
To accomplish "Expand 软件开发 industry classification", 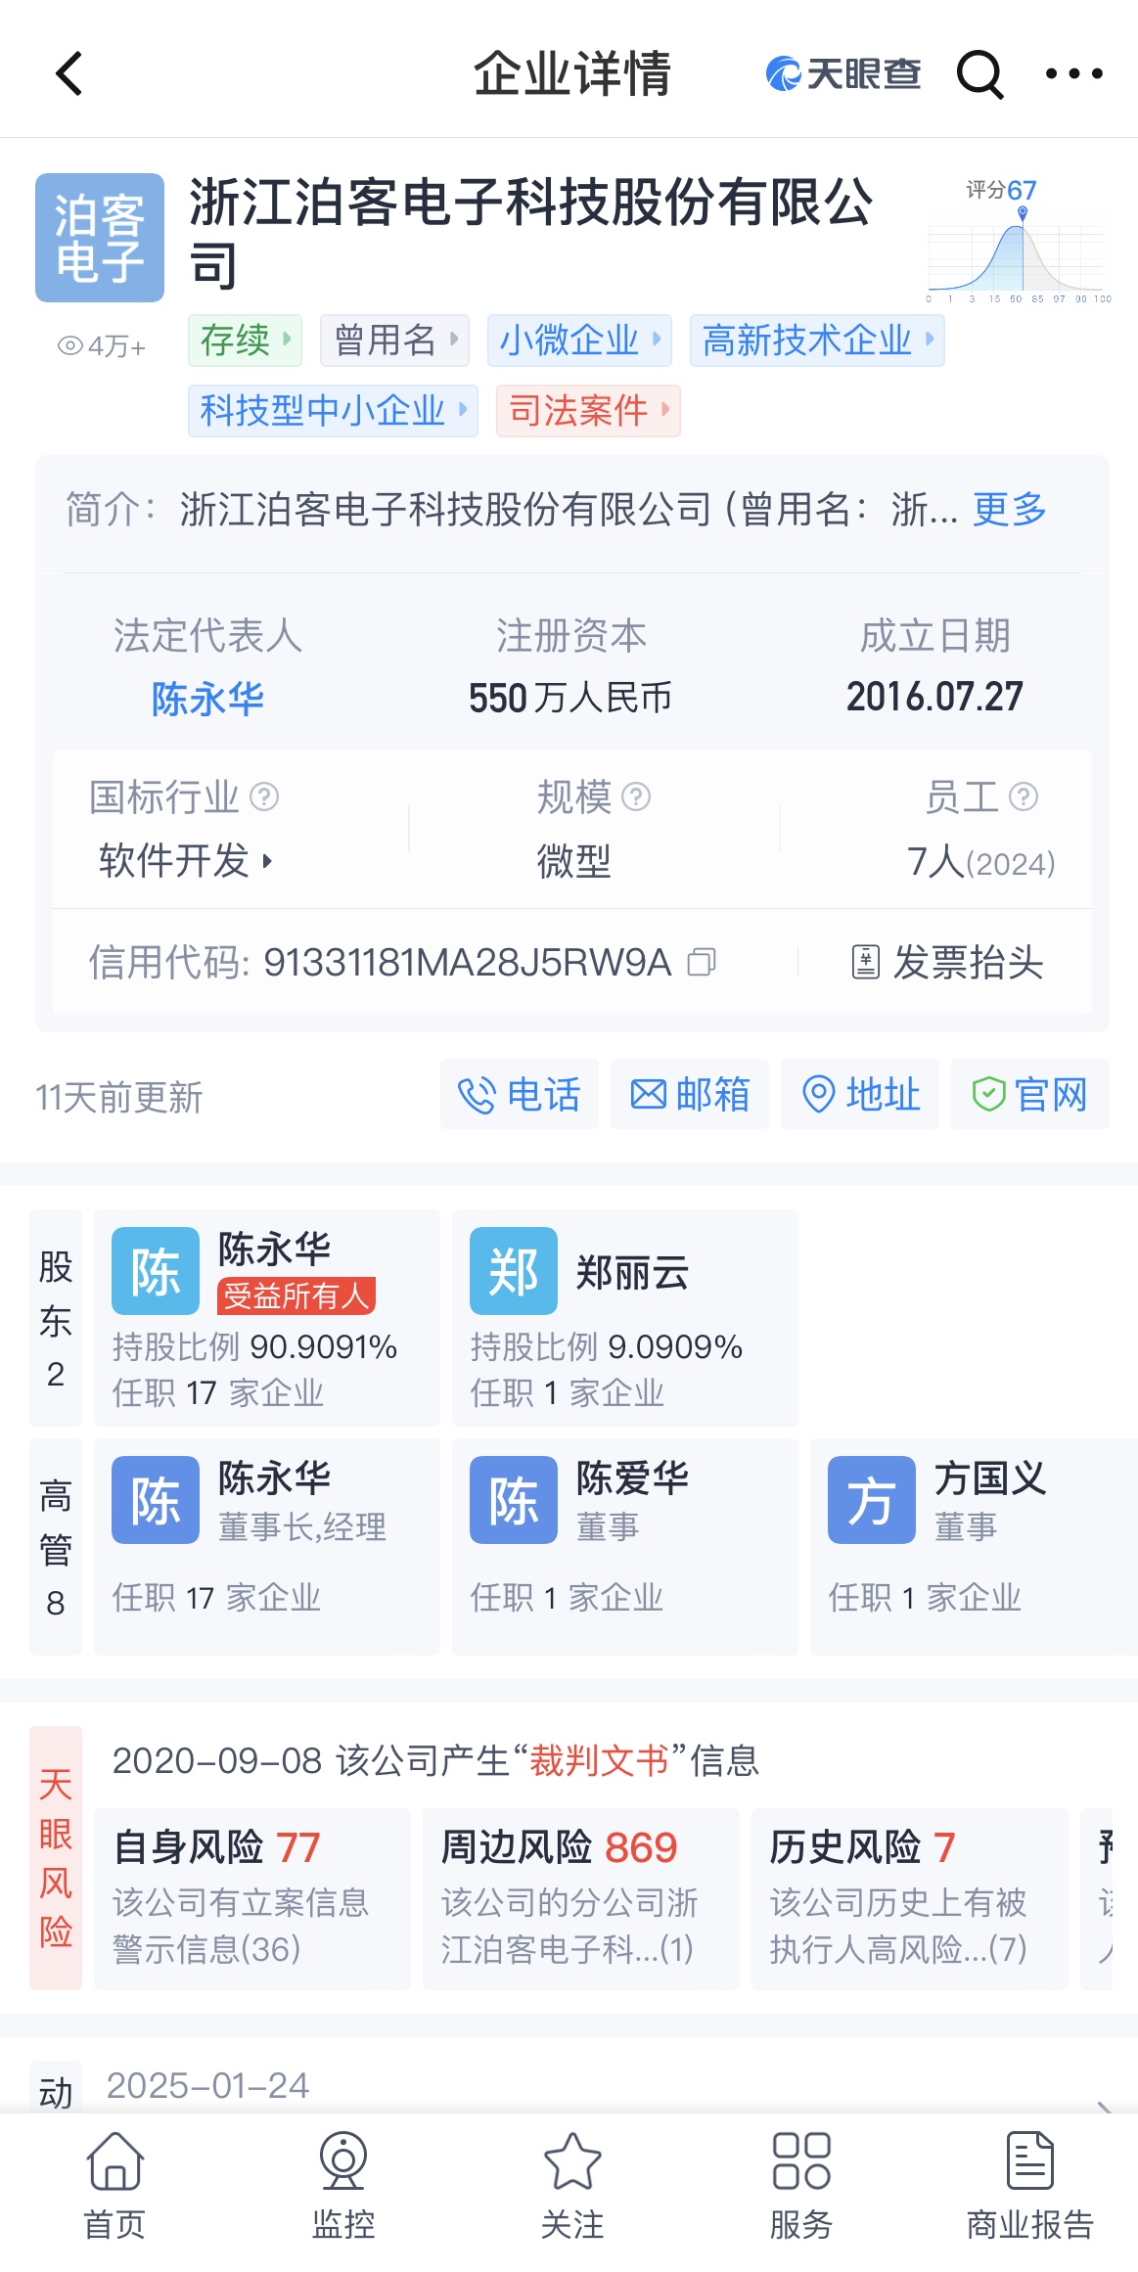I will coord(186,861).
